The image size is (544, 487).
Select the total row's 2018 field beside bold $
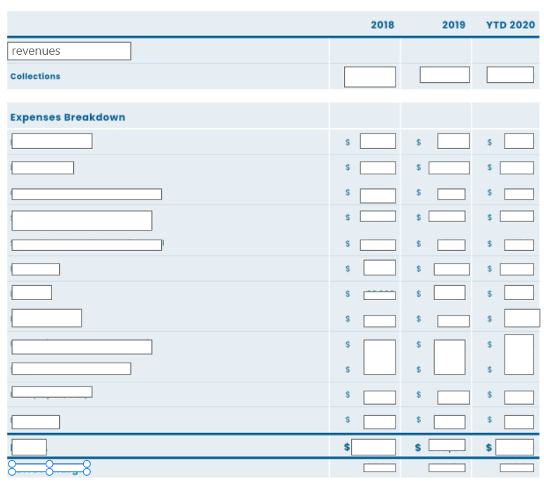click(373, 447)
